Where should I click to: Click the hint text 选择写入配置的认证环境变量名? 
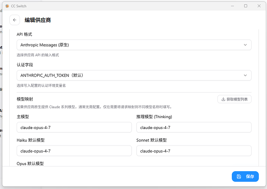click(41, 86)
